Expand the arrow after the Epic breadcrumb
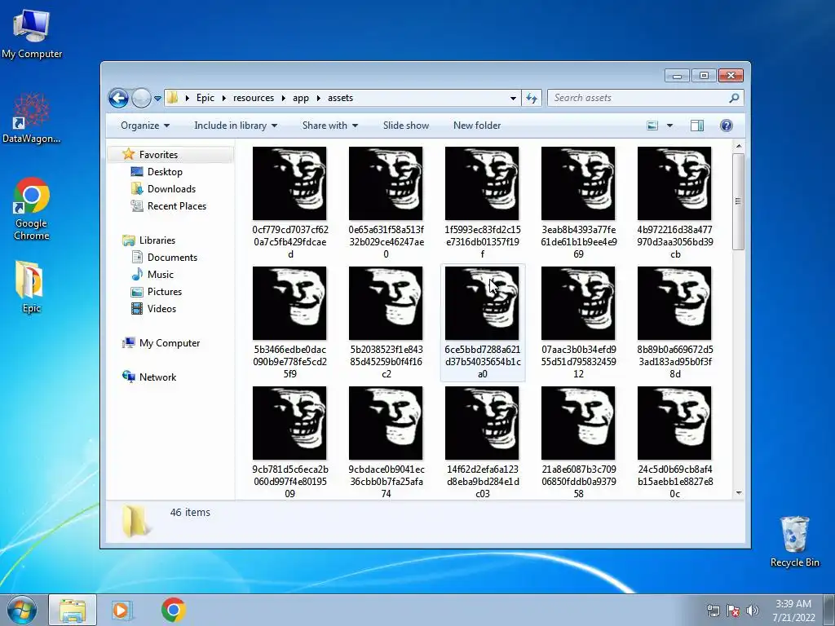 [x=223, y=98]
